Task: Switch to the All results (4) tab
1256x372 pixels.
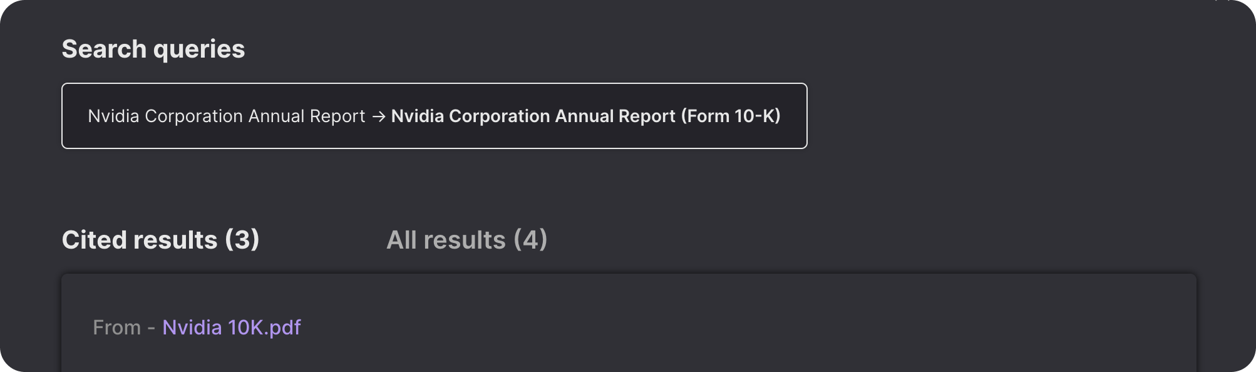Action: pyautogui.click(x=466, y=240)
